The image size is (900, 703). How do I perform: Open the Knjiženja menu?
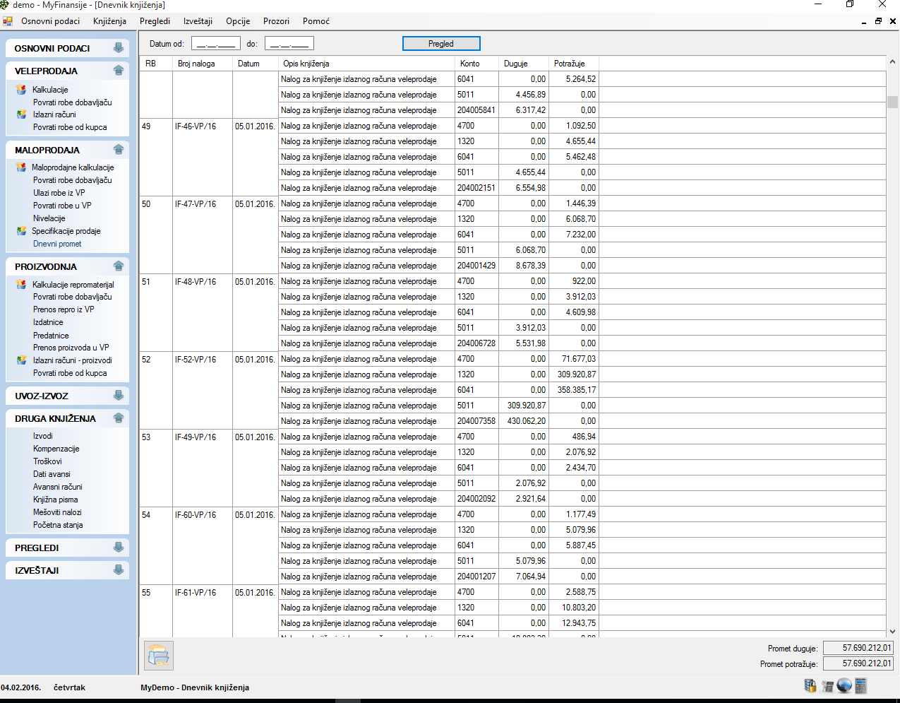click(109, 21)
